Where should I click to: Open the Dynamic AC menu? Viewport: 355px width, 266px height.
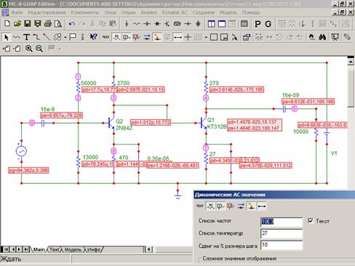(x=175, y=12)
